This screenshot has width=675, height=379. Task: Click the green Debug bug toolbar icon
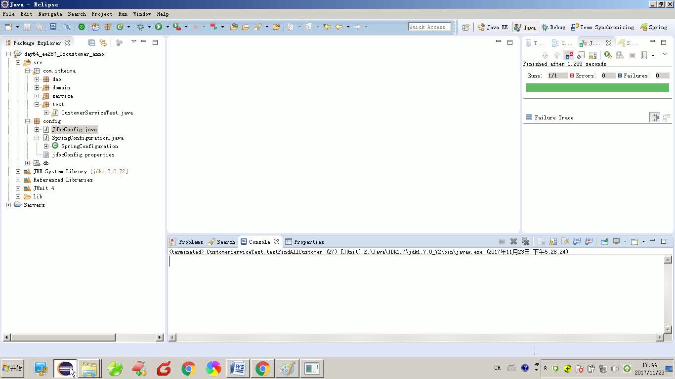click(x=141, y=27)
